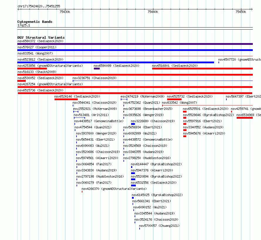261x240 pixels.
Task: Click the Cytogenetic Bands track title
Action: (35, 22)
